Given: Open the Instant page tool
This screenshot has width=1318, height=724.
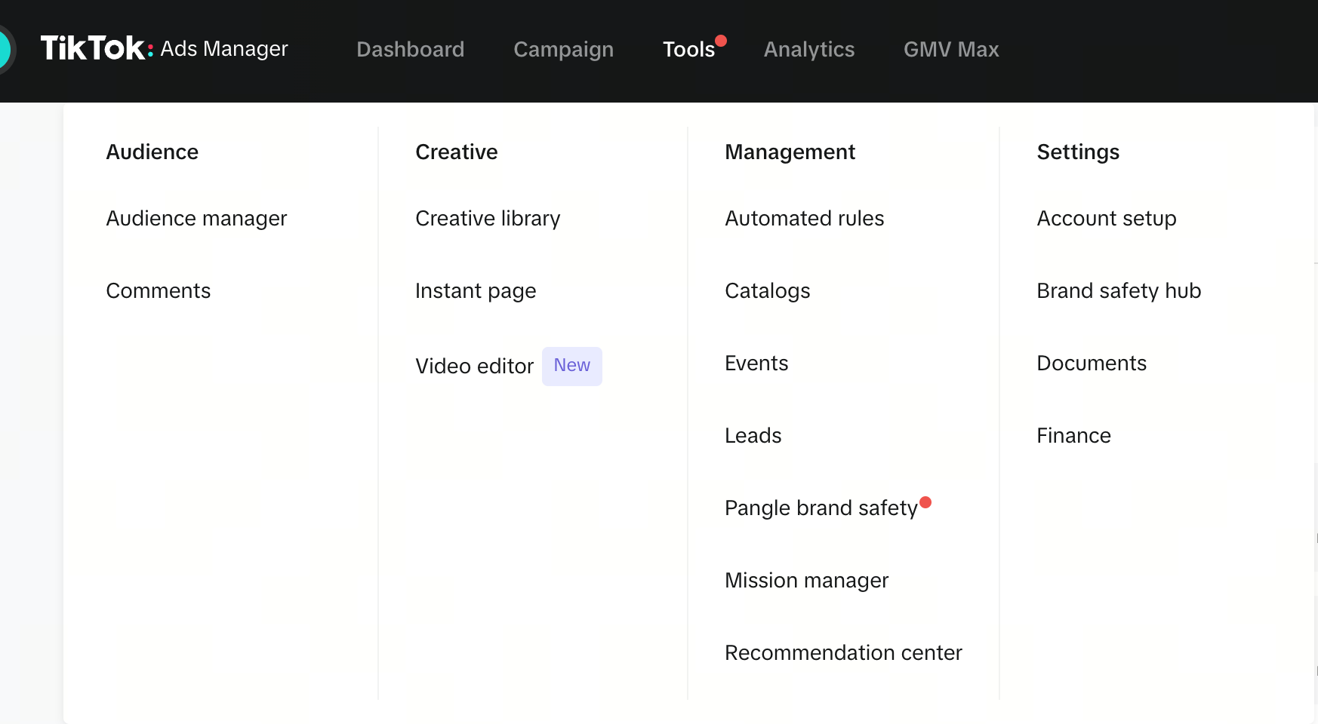Looking at the screenshot, I should click(476, 290).
